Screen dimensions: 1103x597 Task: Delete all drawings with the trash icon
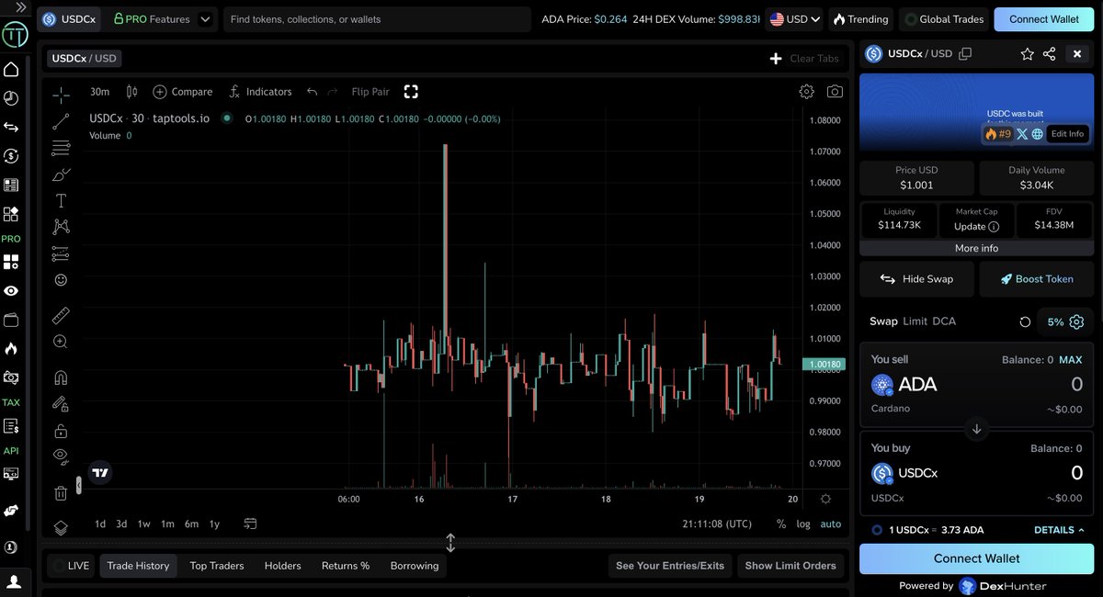click(x=61, y=492)
